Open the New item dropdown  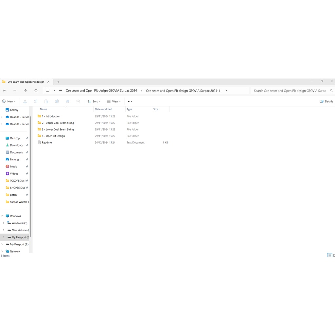click(9, 101)
